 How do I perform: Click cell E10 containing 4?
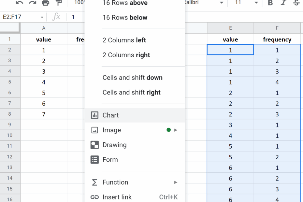(230, 136)
